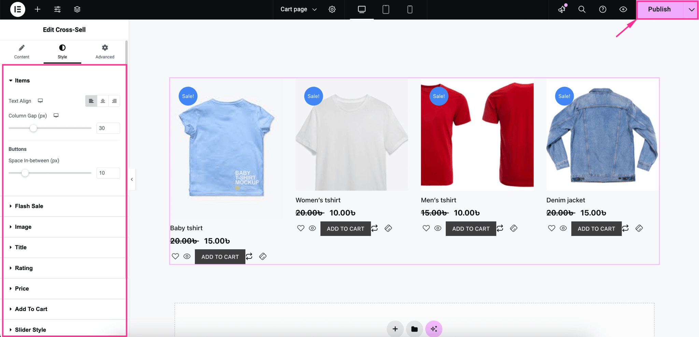The height and width of the screenshot is (337, 699).
Task: Switch to tablet preview mode
Action: pos(386,9)
